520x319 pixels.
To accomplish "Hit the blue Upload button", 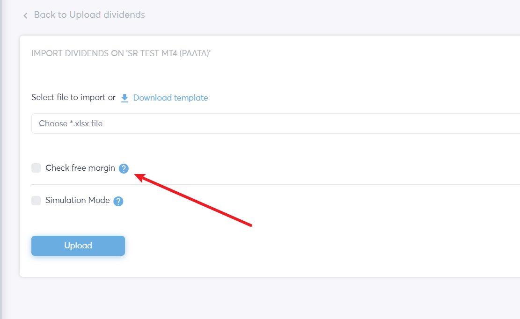I will pos(78,246).
